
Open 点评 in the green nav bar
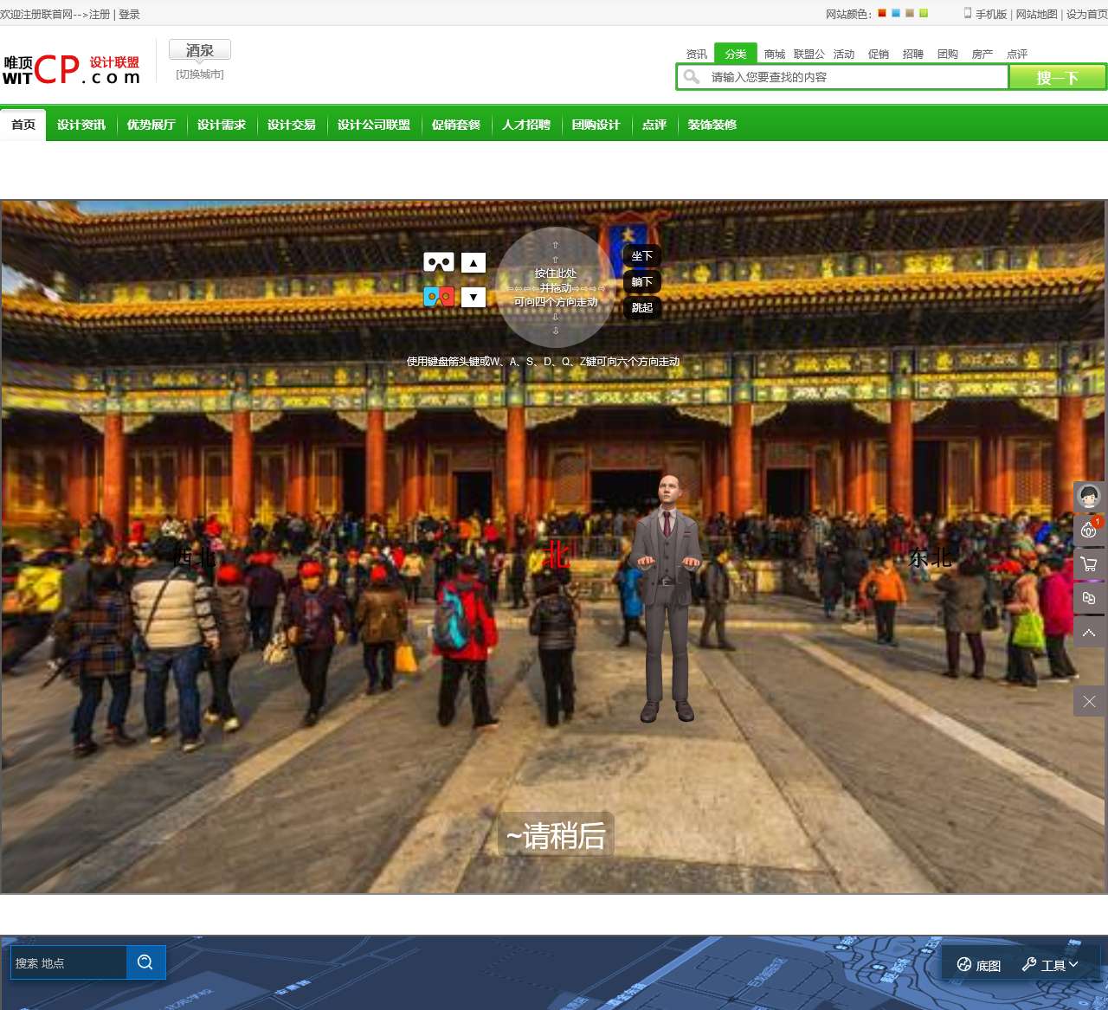654,125
